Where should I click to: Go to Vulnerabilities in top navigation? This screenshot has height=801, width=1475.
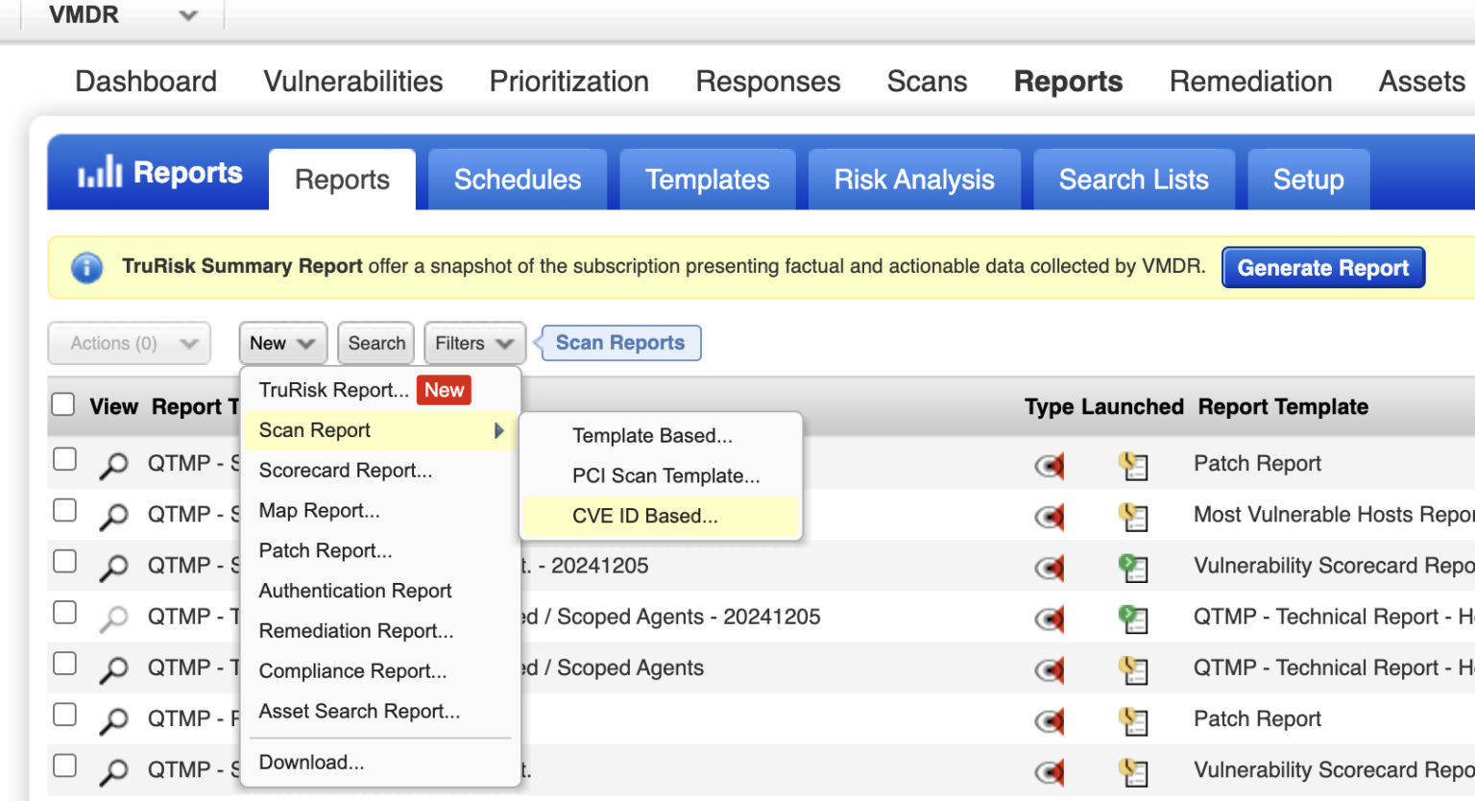353,82
